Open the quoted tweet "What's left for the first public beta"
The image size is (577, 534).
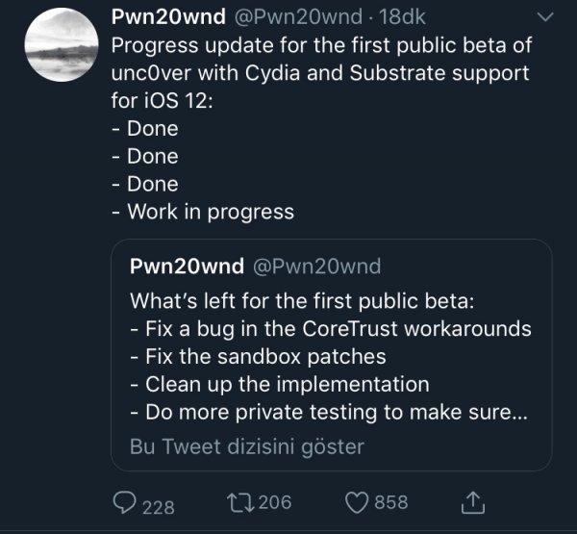[301, 299]
